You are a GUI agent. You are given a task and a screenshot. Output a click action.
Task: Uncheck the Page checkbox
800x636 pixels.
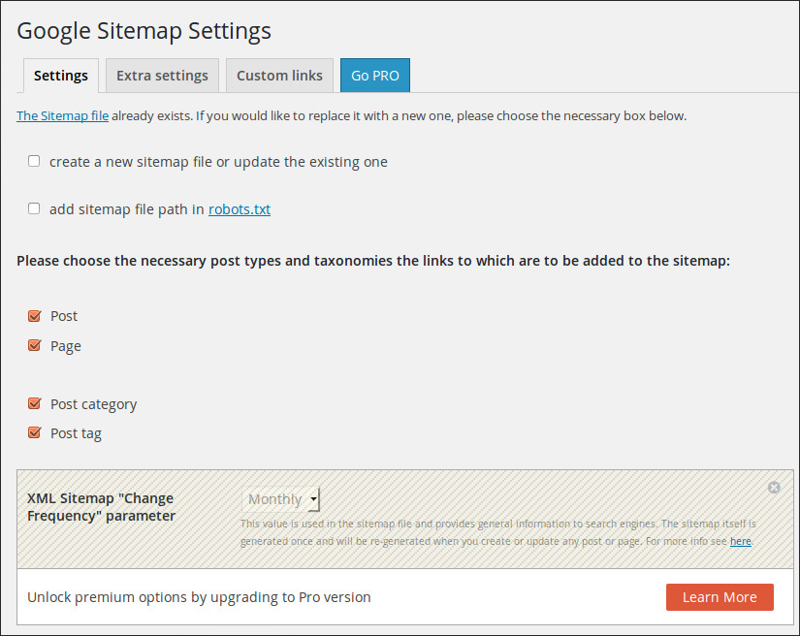[35, 346]
